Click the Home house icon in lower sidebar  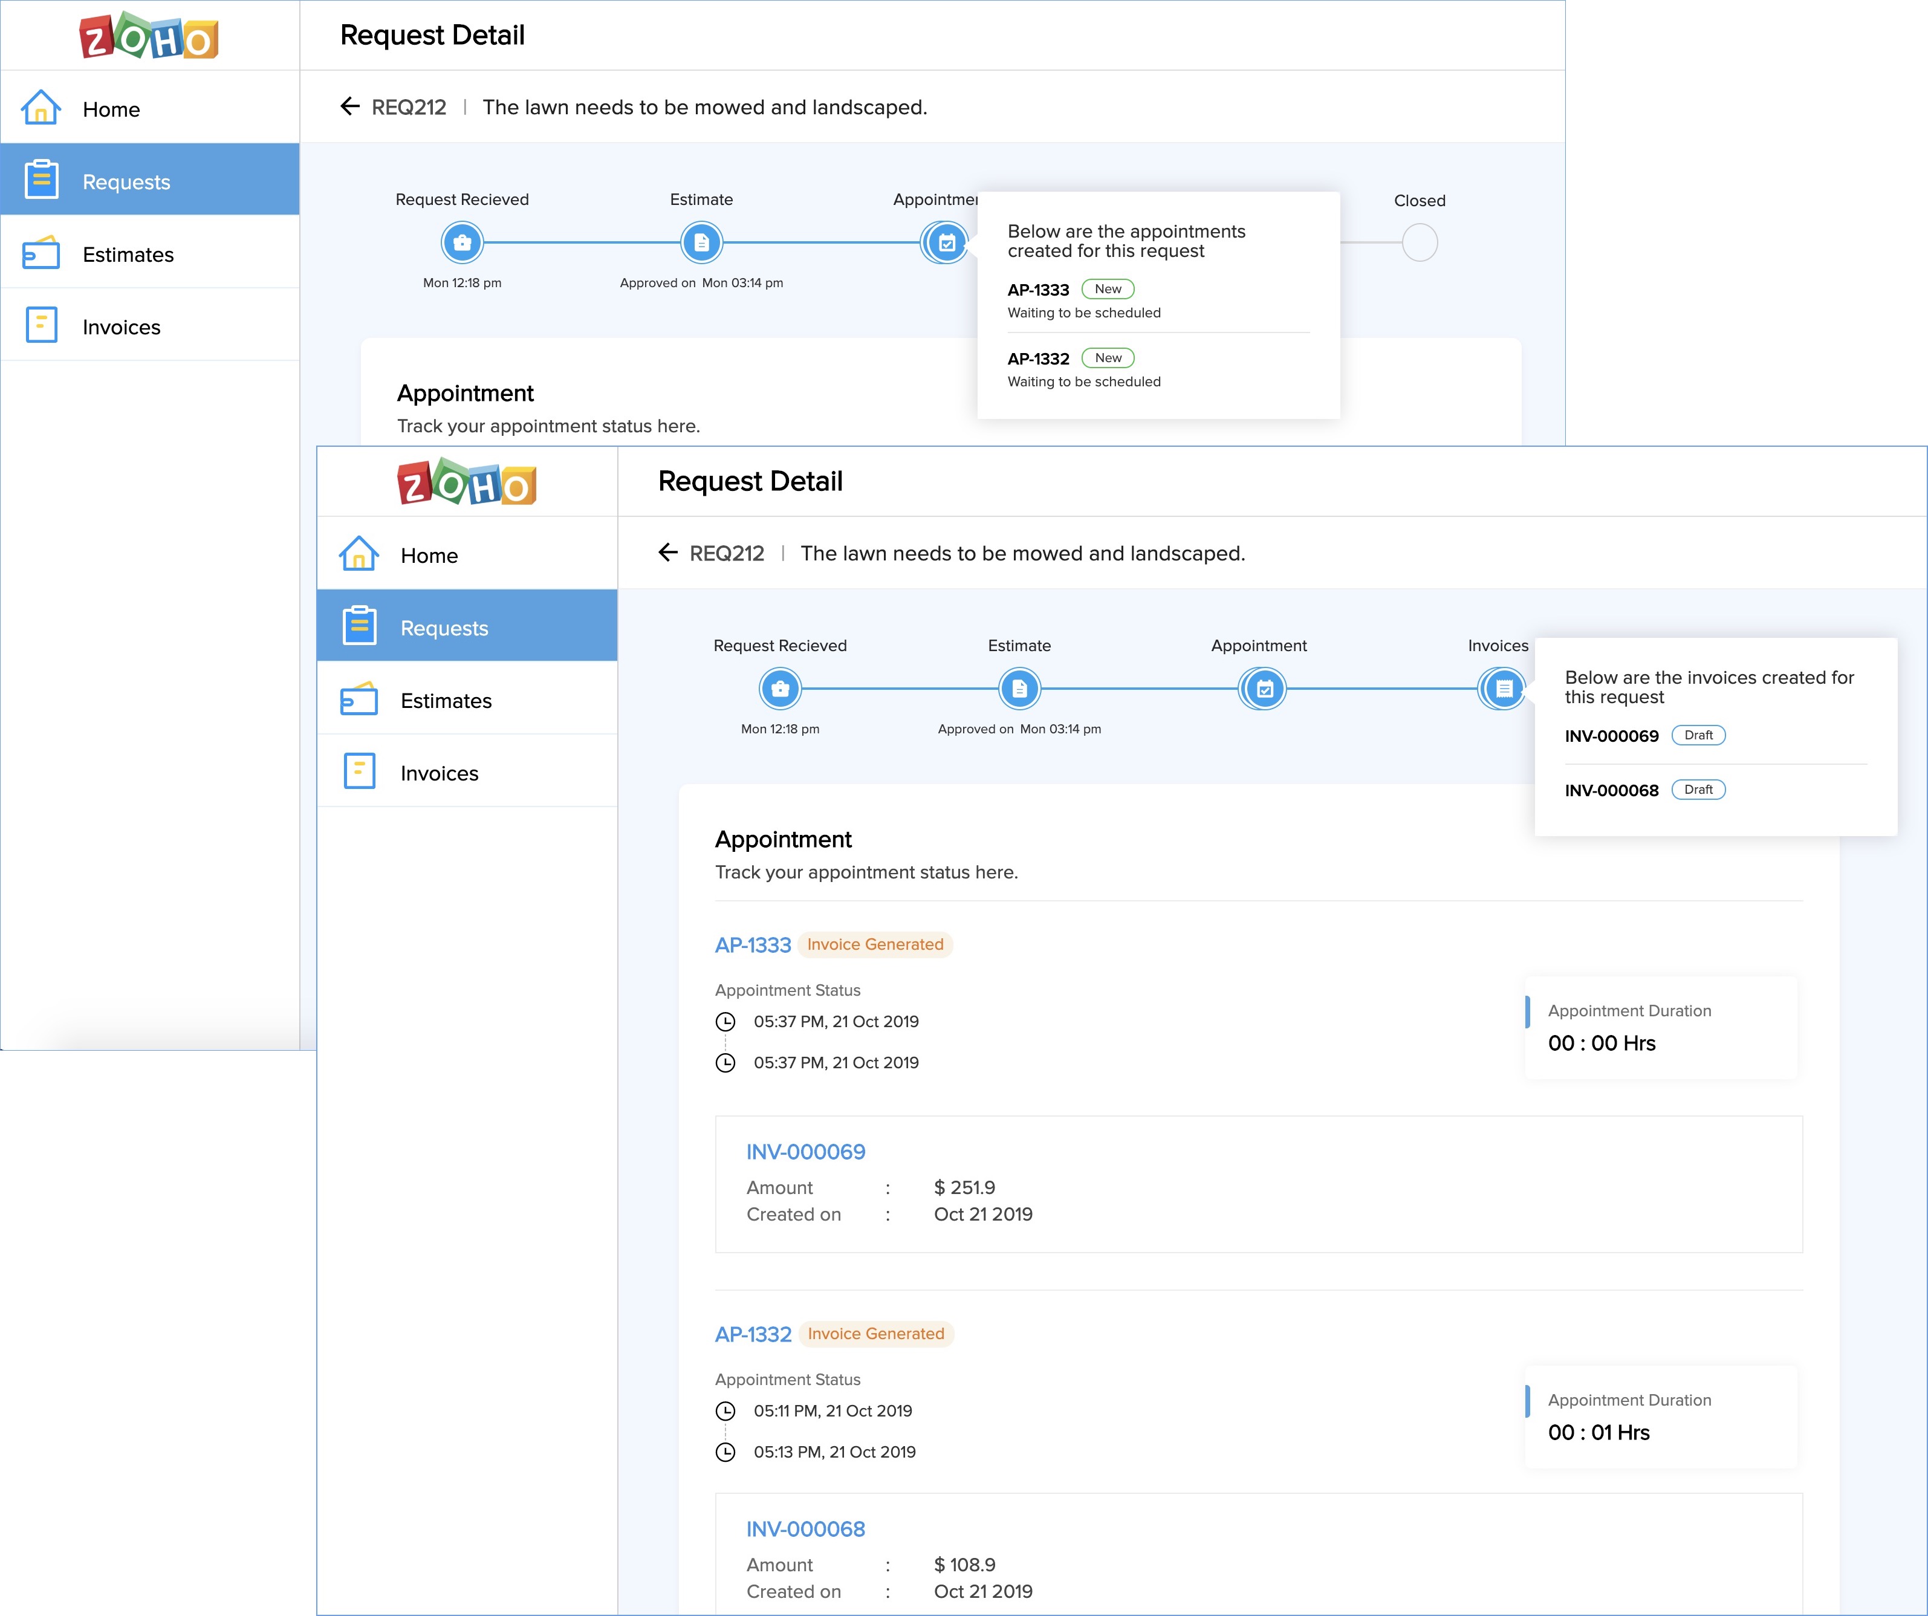(359, 554)
